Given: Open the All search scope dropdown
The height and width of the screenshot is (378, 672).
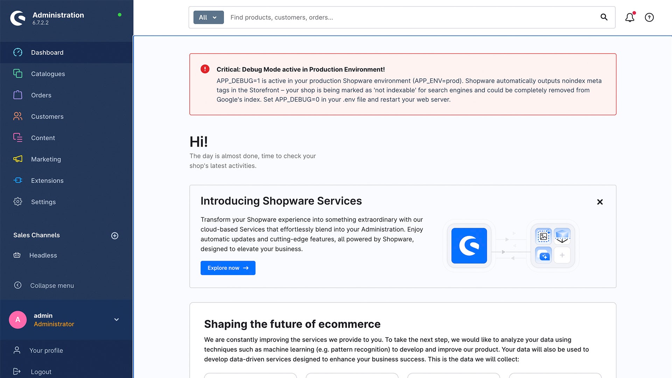Looking at the screenshot, I should (209, 17).
